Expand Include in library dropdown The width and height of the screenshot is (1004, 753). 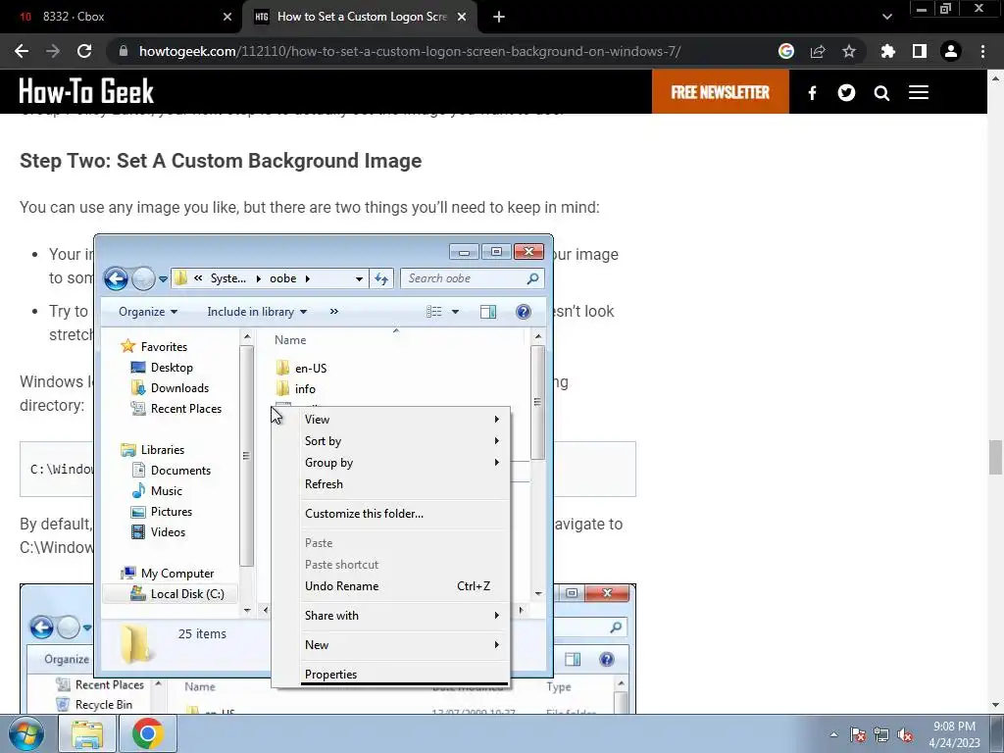pyautogui.click(x=257, y=312)
